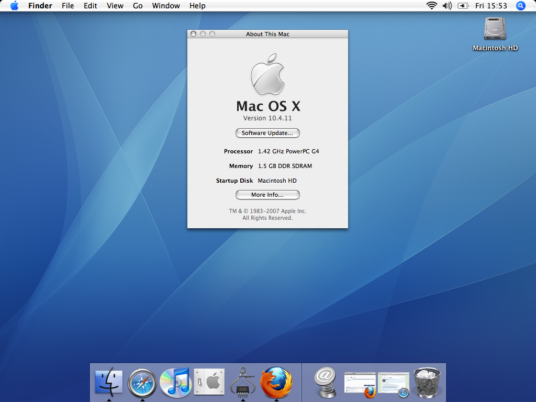The width and height of the screenshot is (536, 402).
Task: Click the Macintosh HD desktop label
Action: tap(495, 48)
